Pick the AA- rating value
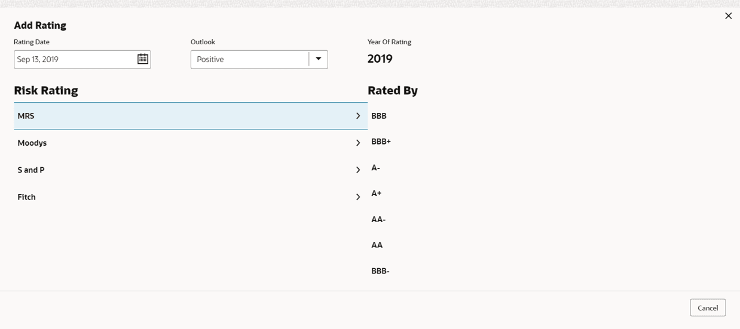Viewport: 740px width, 329px height. click(378, 219)
